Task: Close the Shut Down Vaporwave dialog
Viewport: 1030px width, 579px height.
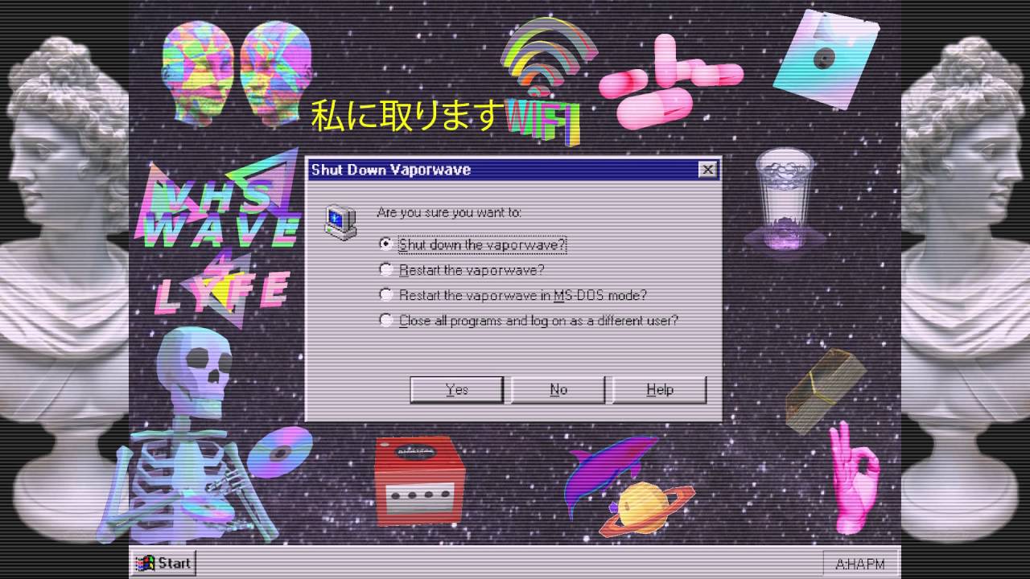Action: click(x=707, y=170)
